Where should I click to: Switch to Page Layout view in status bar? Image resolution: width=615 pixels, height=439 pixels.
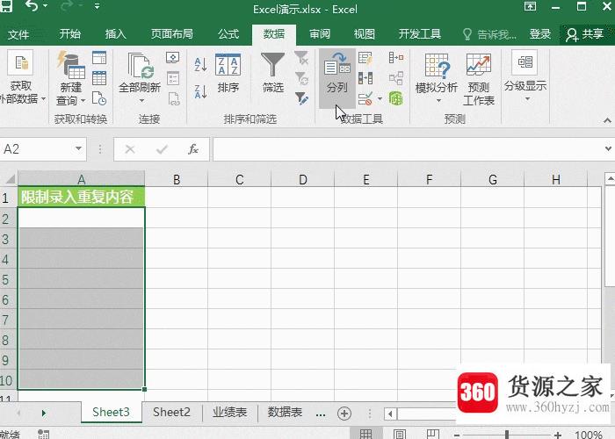[399, 434]
